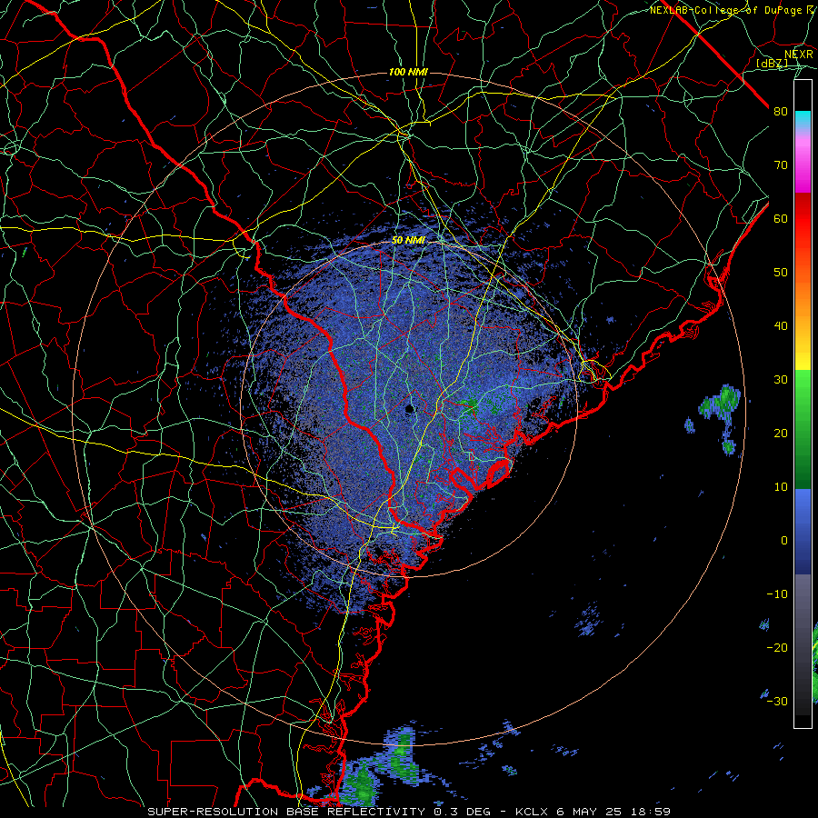Click the -10 value on the dBZ scale

coord(777,594)
